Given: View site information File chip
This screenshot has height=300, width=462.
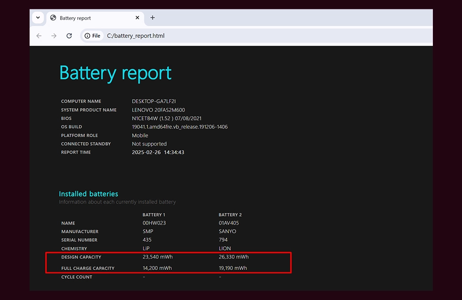Looking at the screenshot, I should [93, 36].
